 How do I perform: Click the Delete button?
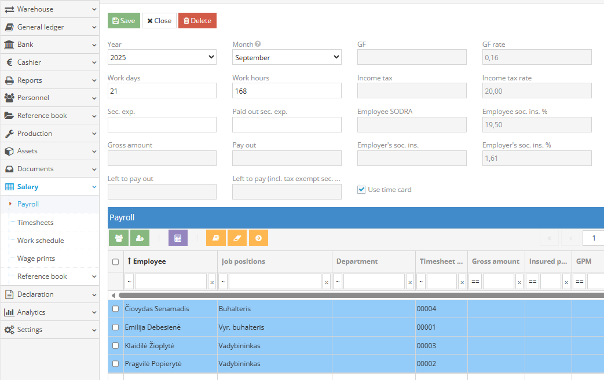(197, 20)
